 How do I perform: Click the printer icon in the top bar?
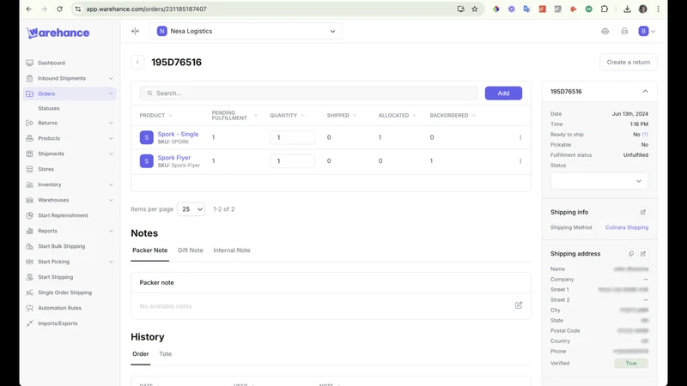point(624,31)
